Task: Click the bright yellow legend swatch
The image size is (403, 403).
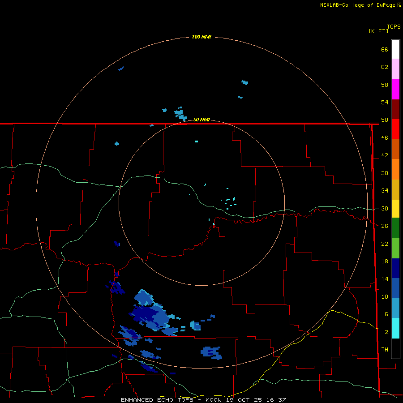Action: coord(395,209)
